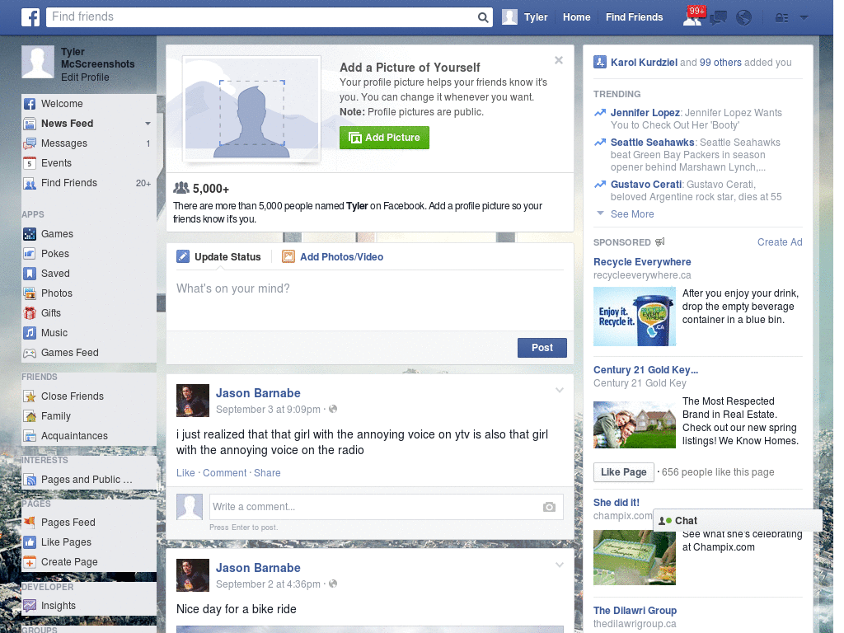844x633 pixels.
Task: Open Events from the left sidebar
Action: point(56,162)
